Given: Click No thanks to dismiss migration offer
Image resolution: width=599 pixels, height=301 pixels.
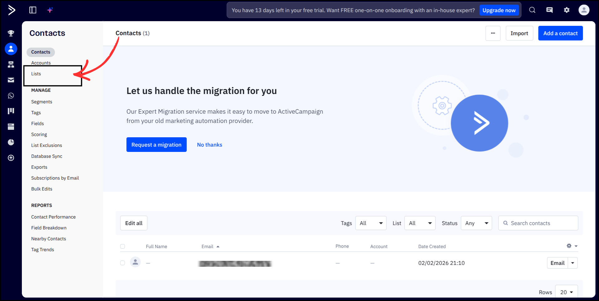Looking at the screenshot, I should (209, 144).
